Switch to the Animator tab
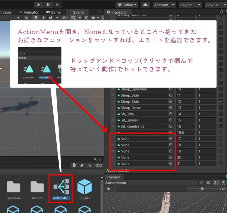Viewport: 227px width, 213px height. click(x=29, y=12)
